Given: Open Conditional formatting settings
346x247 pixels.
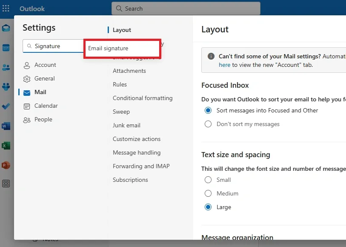Looking at the screenshot, I should coord(143,98).
